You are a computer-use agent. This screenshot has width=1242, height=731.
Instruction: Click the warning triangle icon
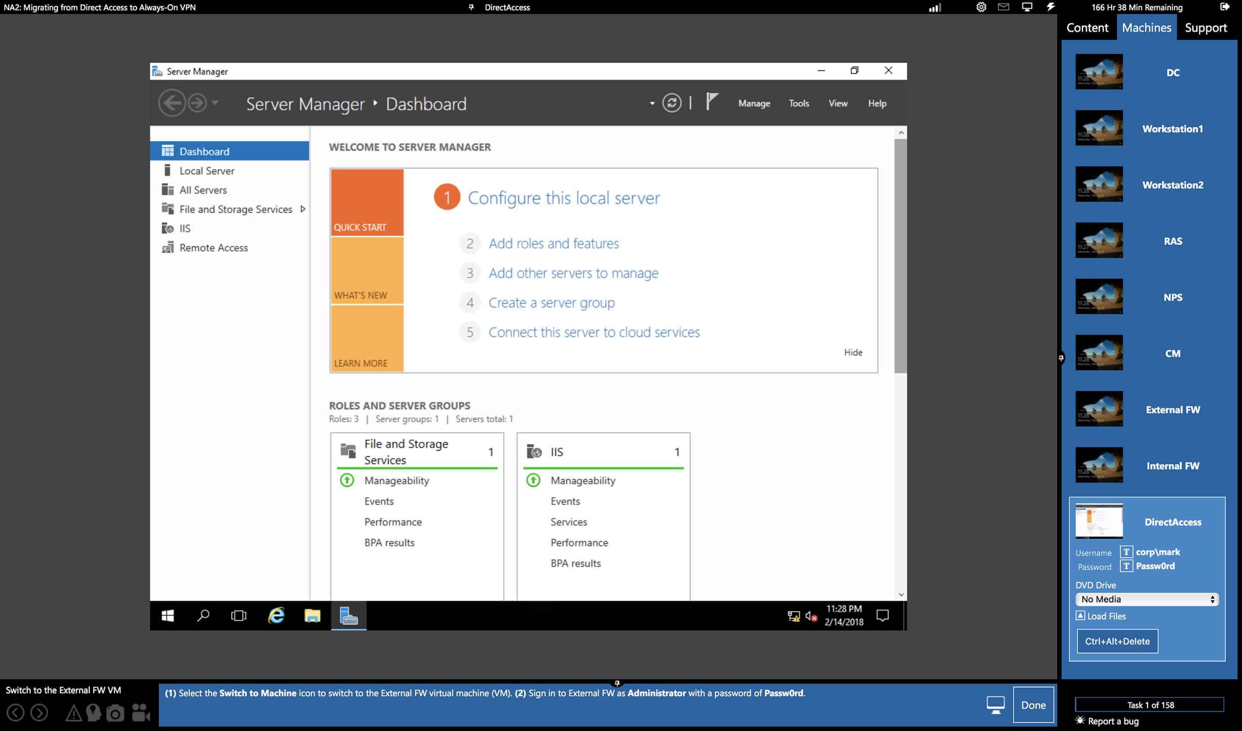click(73, 713)
